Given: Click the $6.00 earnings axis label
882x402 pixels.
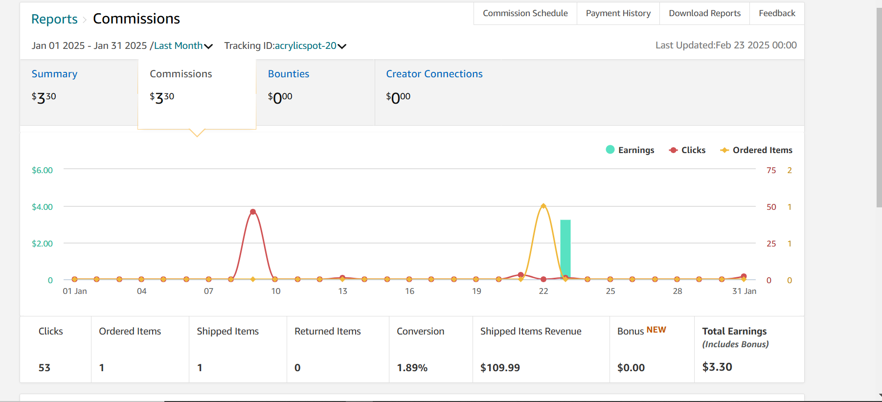Looking at the screenshot, I should (43, 170).
